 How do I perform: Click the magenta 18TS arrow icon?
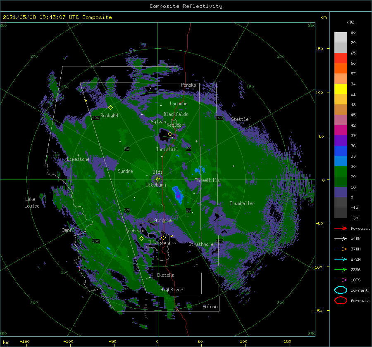point(341,280)
